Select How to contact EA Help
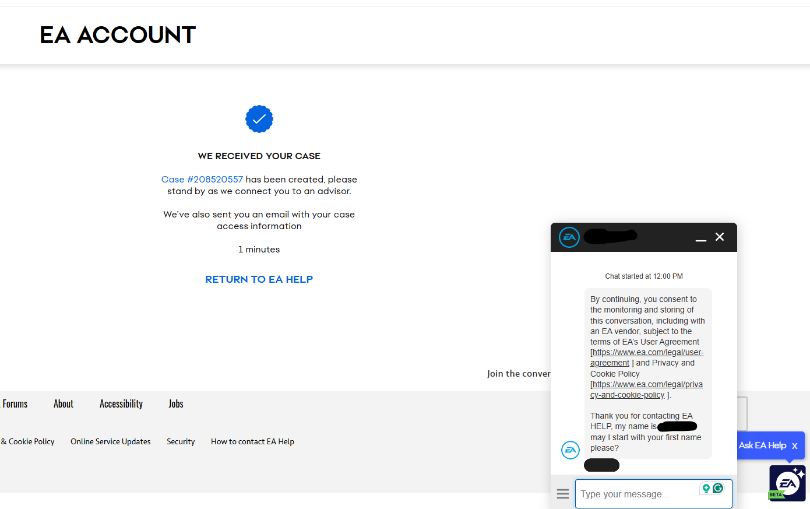 [252, 442]
